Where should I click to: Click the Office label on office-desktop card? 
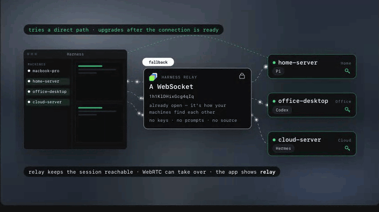[x=343, y=101]
